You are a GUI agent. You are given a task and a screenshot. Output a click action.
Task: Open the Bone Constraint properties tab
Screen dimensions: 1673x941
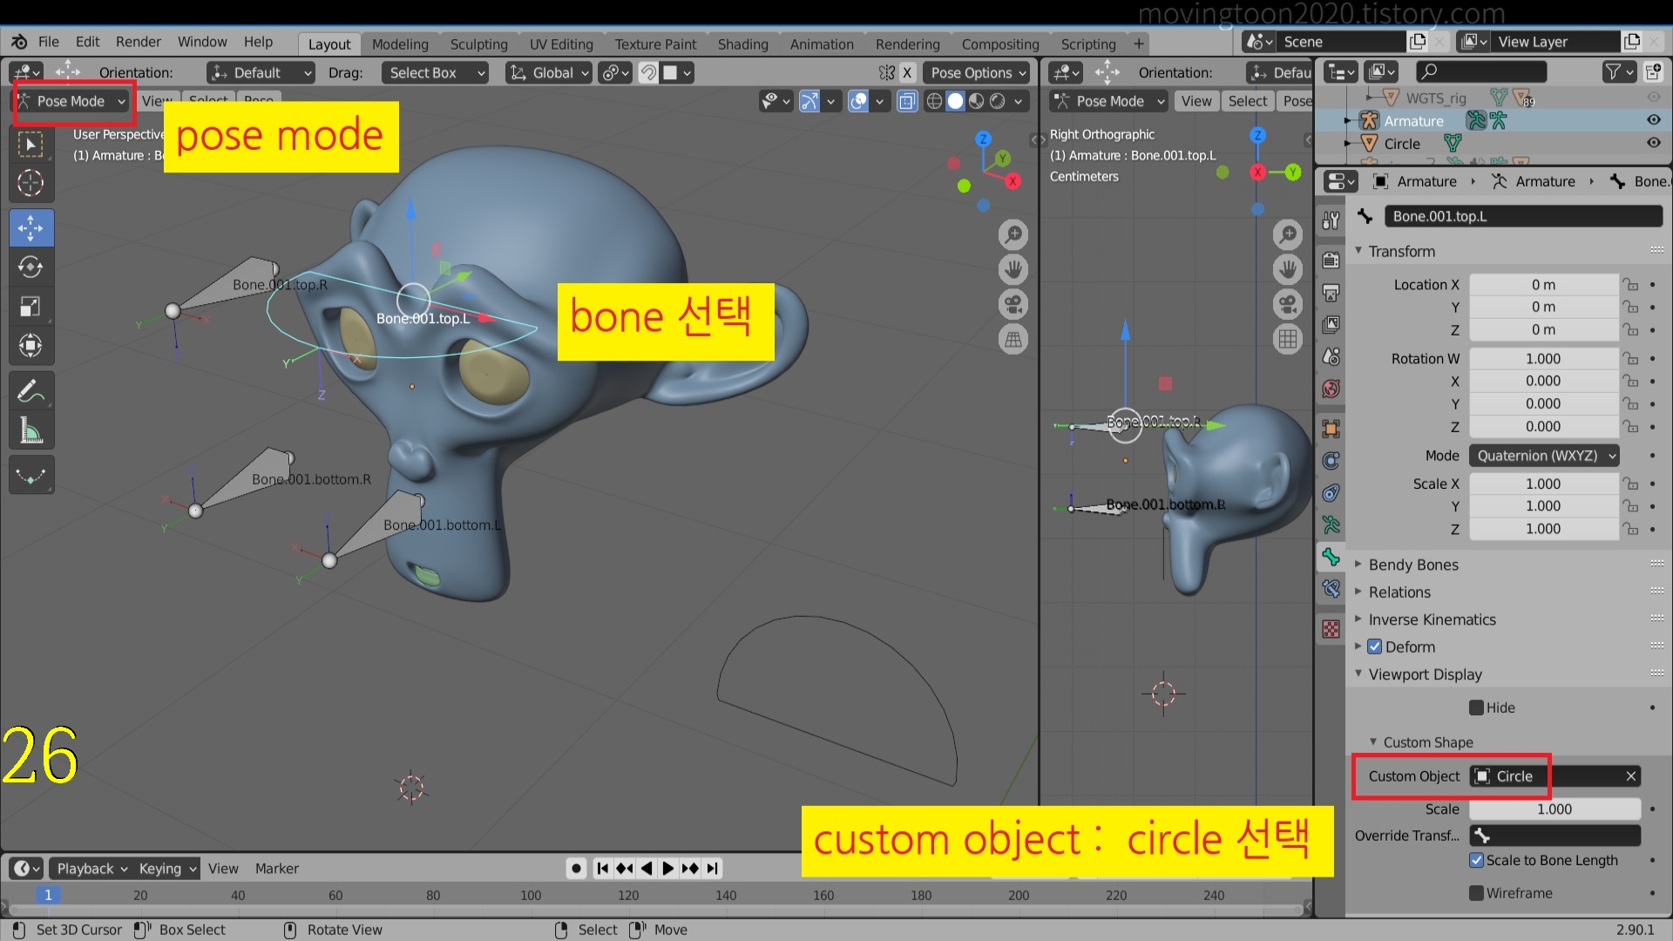point(1331,589)
